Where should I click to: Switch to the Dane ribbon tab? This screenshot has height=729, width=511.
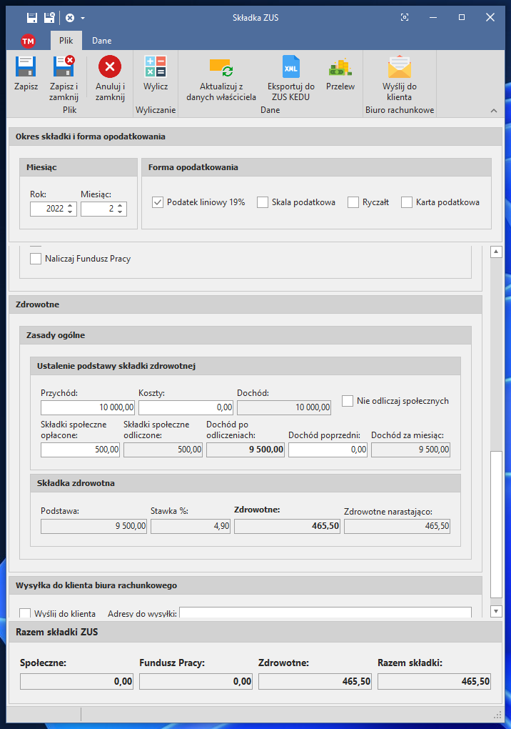click(101, 41)
